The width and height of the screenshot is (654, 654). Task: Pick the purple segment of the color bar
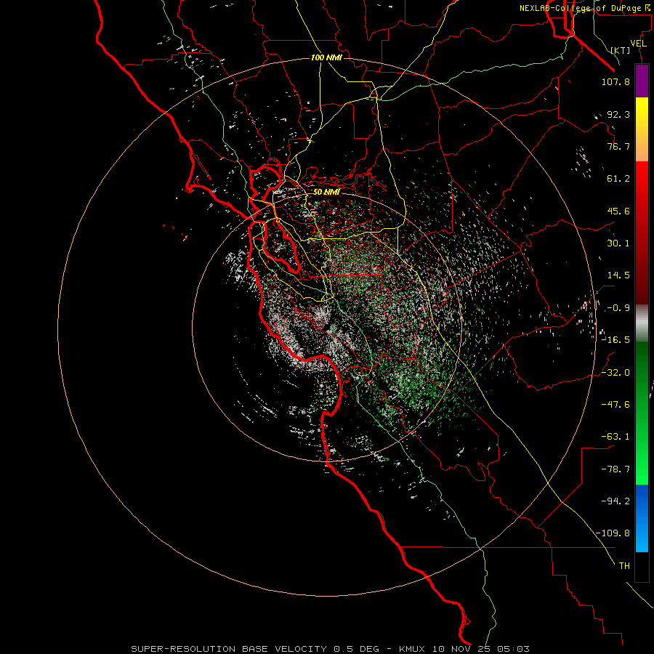click(x=642, y=81)
